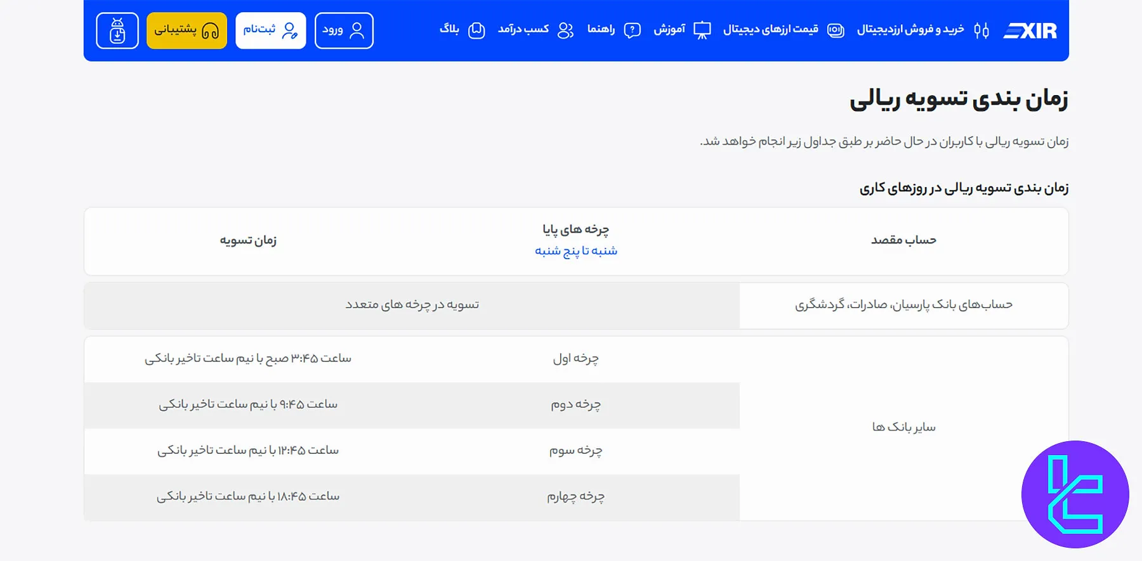Image resolution: width=1142 pixels, height=561 pixels.
Task: Click the چرخه های پایا column header
Action: point(576,229)
